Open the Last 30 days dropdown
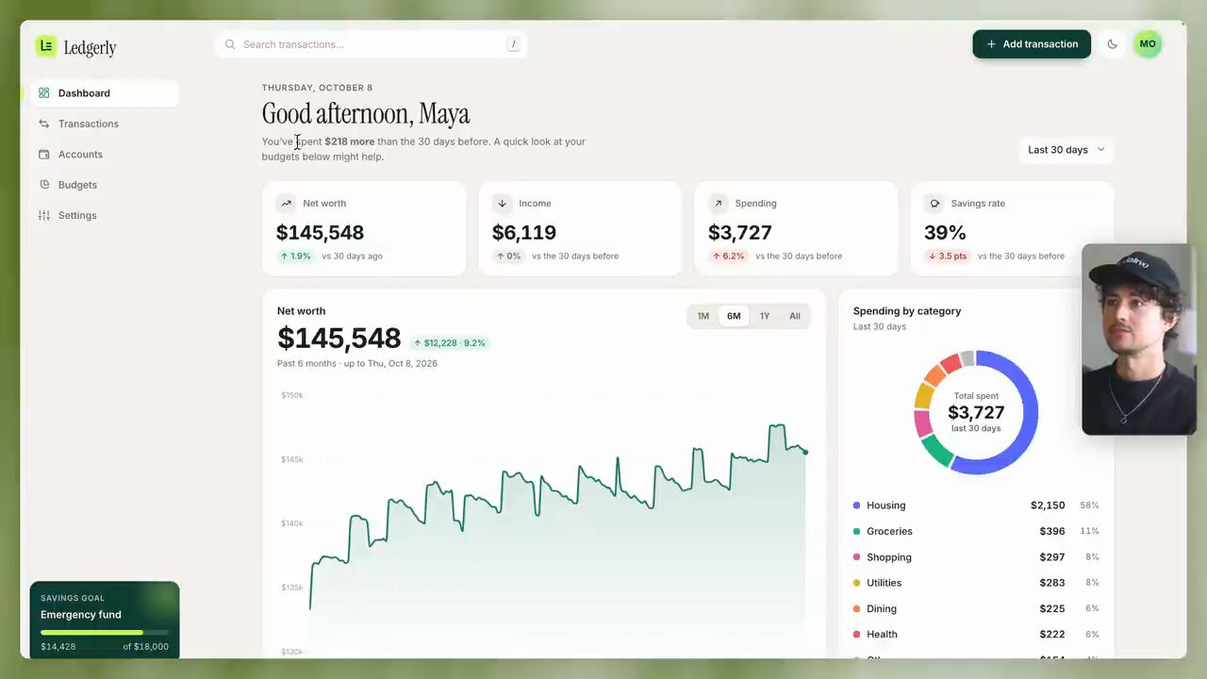Viewport: 1207px width, 679px height. pos(1066,150)
